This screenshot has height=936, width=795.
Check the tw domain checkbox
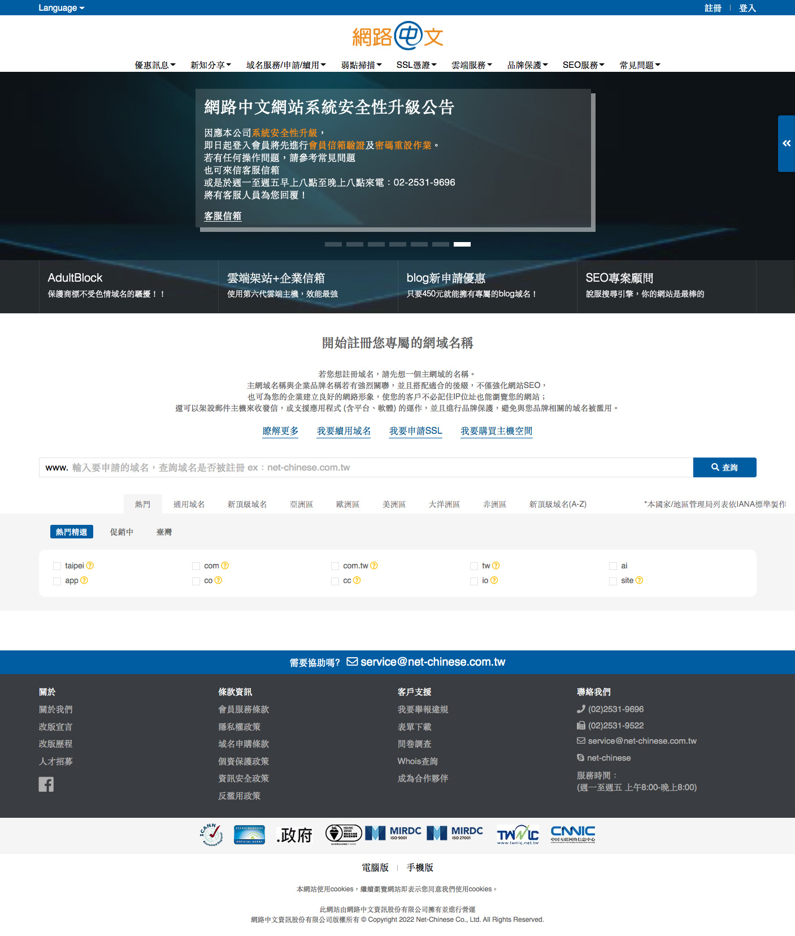click(x=474, y=566)
